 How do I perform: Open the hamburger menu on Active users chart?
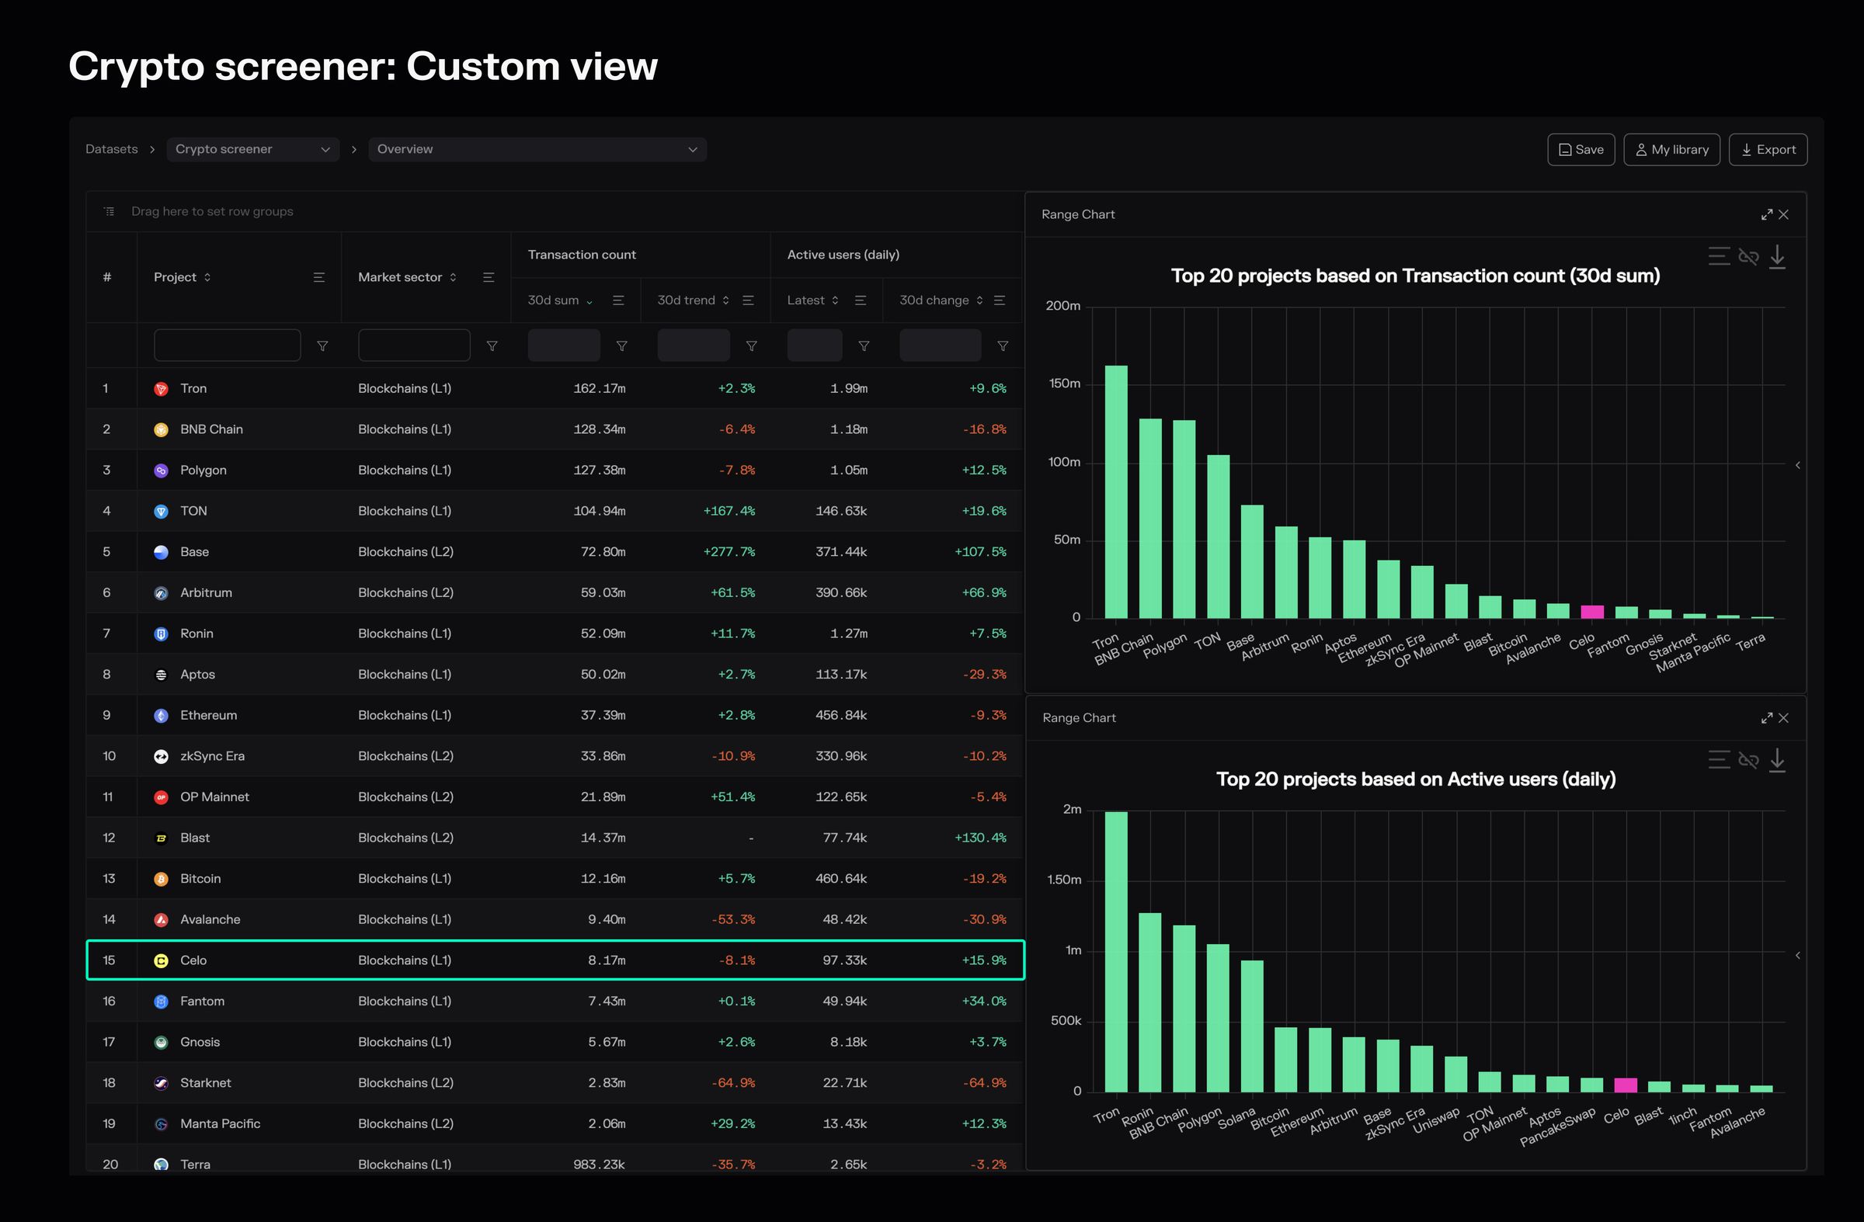[1718, 759]
